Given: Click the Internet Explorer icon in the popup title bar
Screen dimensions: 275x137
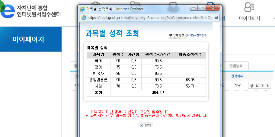Looking at the screenshot, I should point(82,9).
